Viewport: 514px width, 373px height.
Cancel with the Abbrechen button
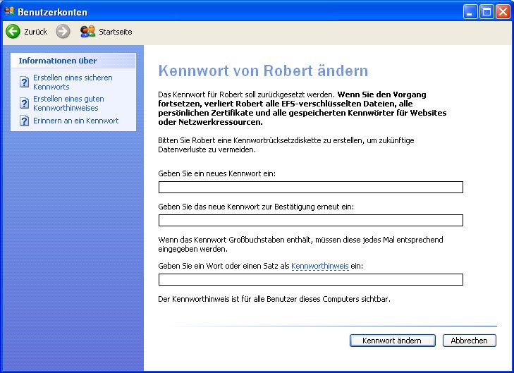tap(469, 341)
